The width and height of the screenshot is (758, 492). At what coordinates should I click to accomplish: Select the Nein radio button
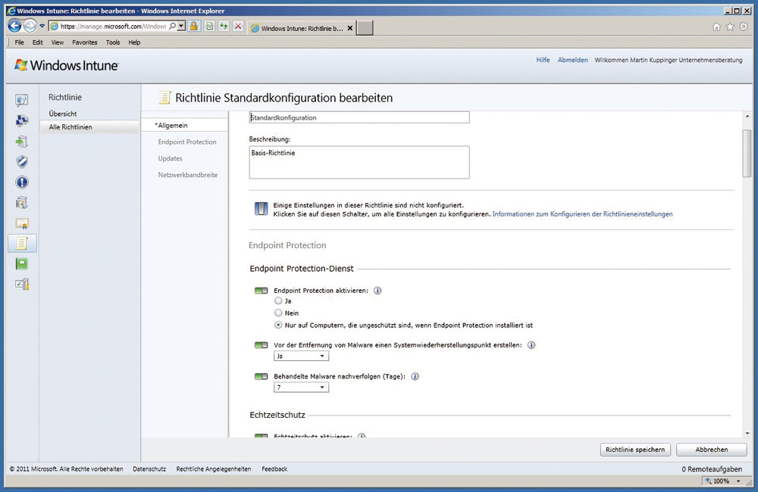[278, 313]
